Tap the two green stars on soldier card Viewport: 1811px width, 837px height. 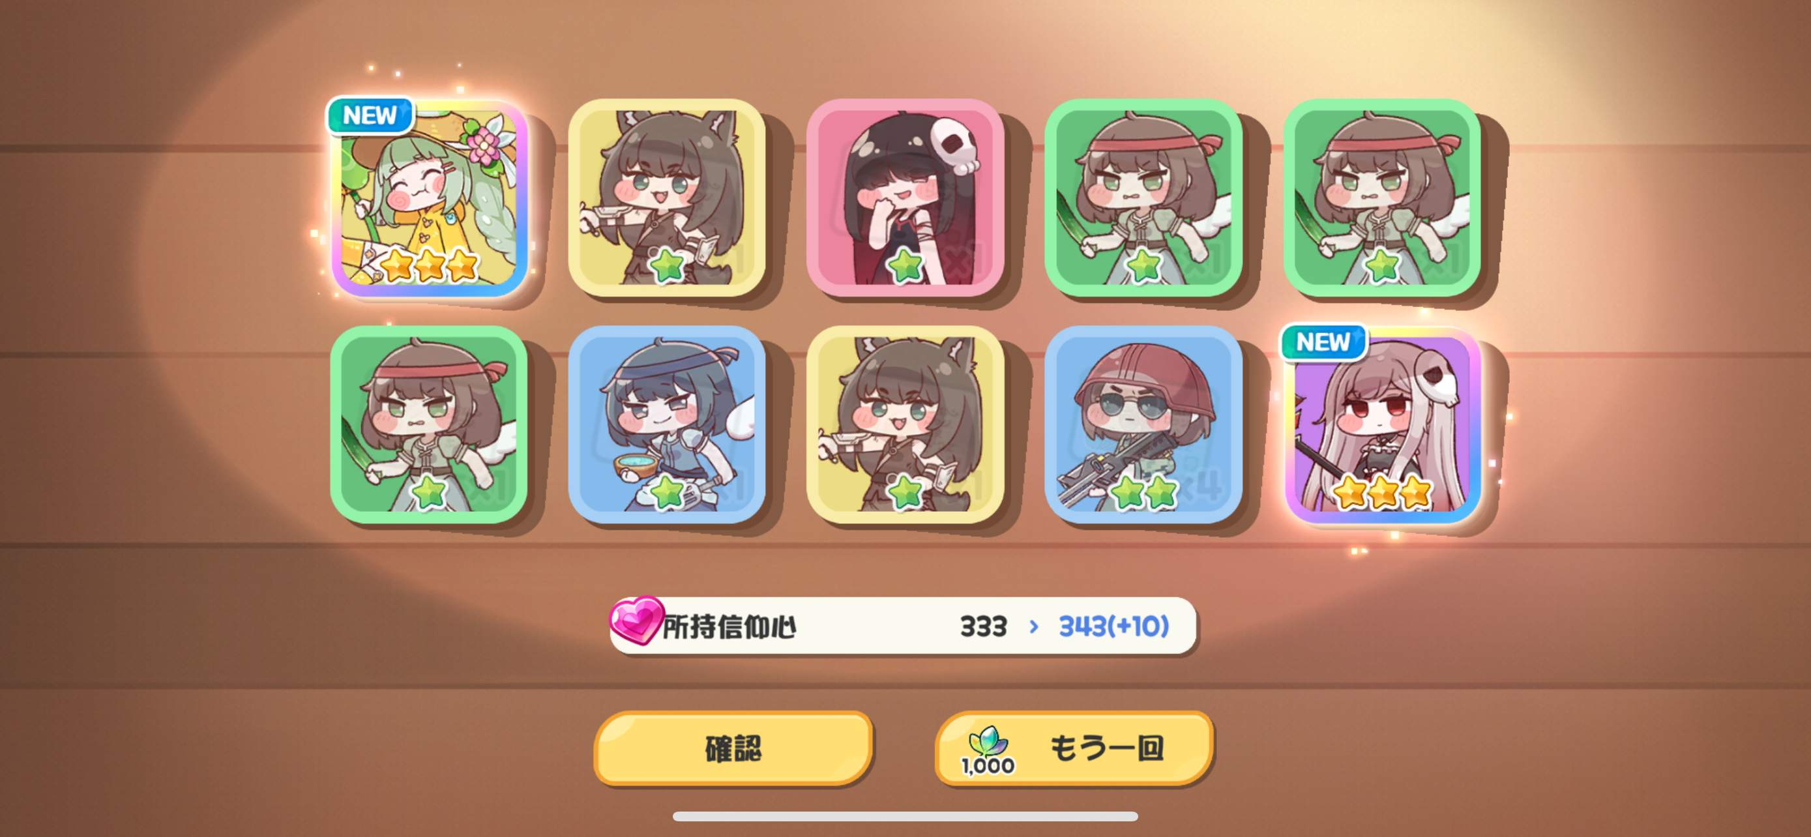1144,492
